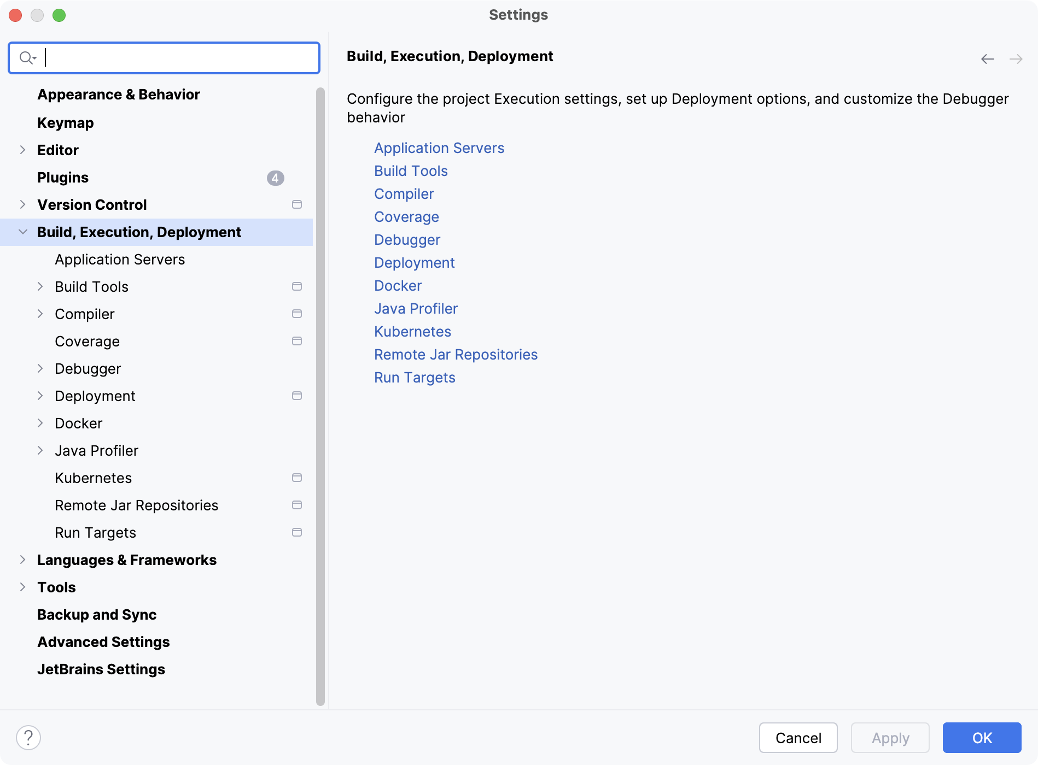Click the project icon next to Version Control

[x=297, y=204]
